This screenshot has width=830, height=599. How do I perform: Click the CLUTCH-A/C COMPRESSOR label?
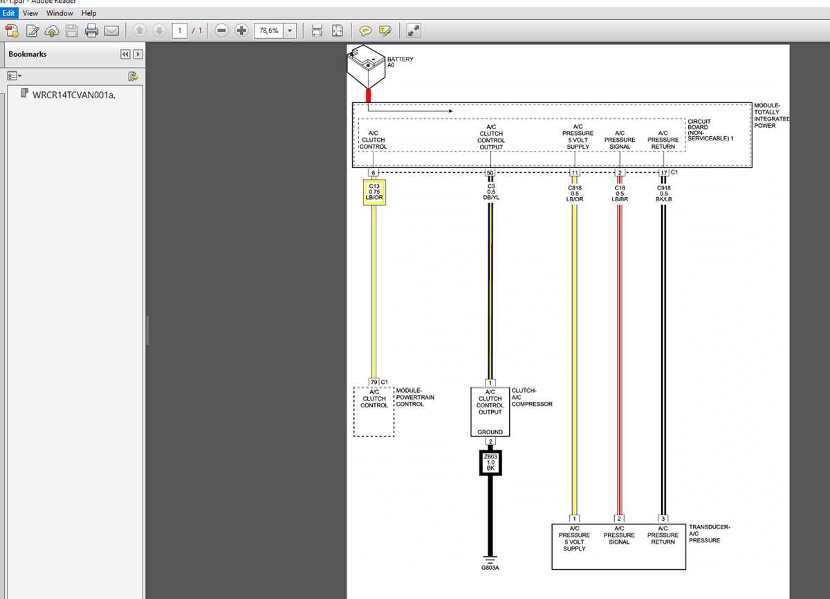pyautogui.click(x=532, y=397)
